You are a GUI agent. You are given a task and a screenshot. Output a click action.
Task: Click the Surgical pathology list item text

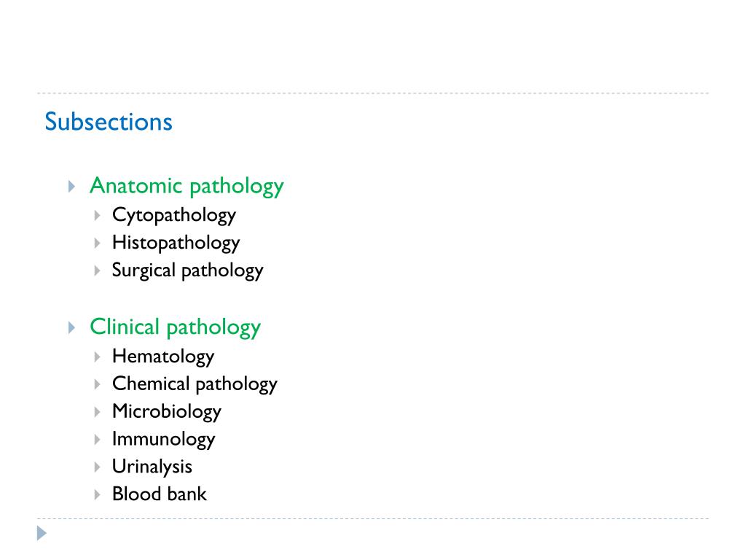pyautogui.click(x=187, y=271)
